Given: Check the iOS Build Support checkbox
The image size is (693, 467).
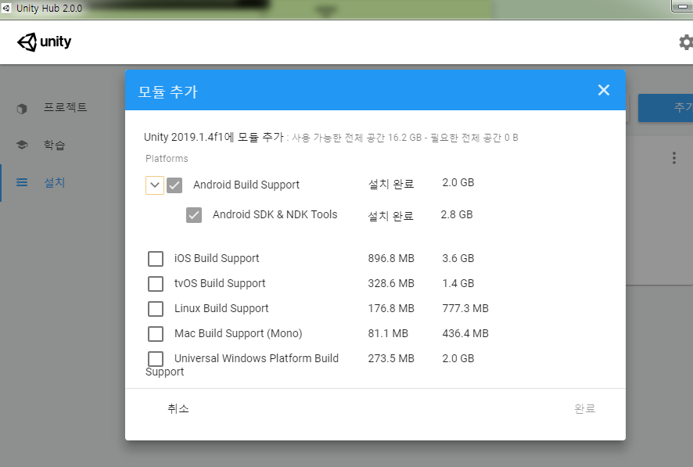Looking at the screenshot, I should tap(156, 258).
